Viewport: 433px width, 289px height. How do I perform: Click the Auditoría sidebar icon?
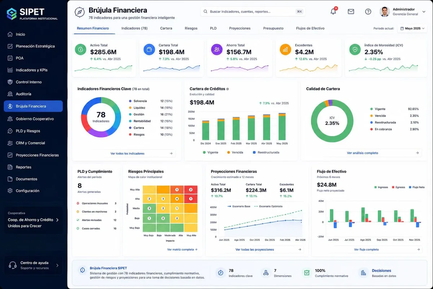[10, 94]
